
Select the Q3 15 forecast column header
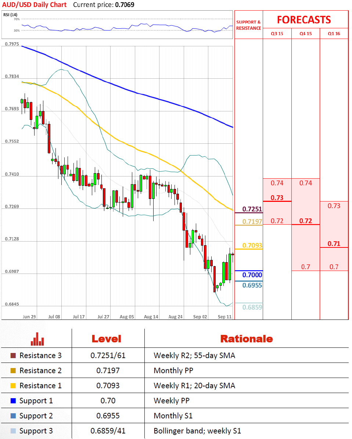coord(277,33)
